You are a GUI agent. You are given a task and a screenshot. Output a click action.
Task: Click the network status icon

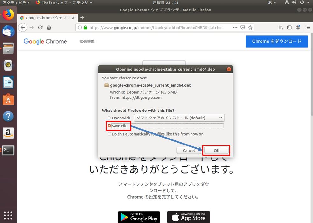(287, 3)
